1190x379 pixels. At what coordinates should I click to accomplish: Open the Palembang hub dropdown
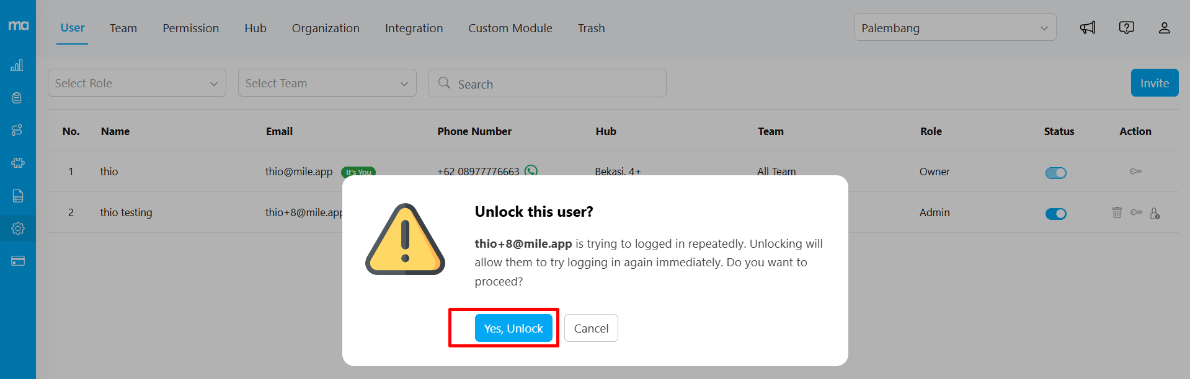click(x=954, y=28)
